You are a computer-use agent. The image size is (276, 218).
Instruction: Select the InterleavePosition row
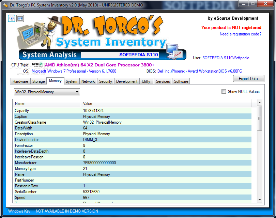[x=132, y=157]
